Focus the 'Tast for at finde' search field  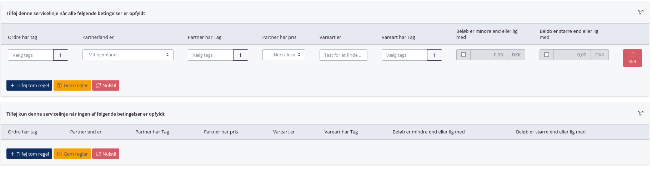click(x=343, y=55)
